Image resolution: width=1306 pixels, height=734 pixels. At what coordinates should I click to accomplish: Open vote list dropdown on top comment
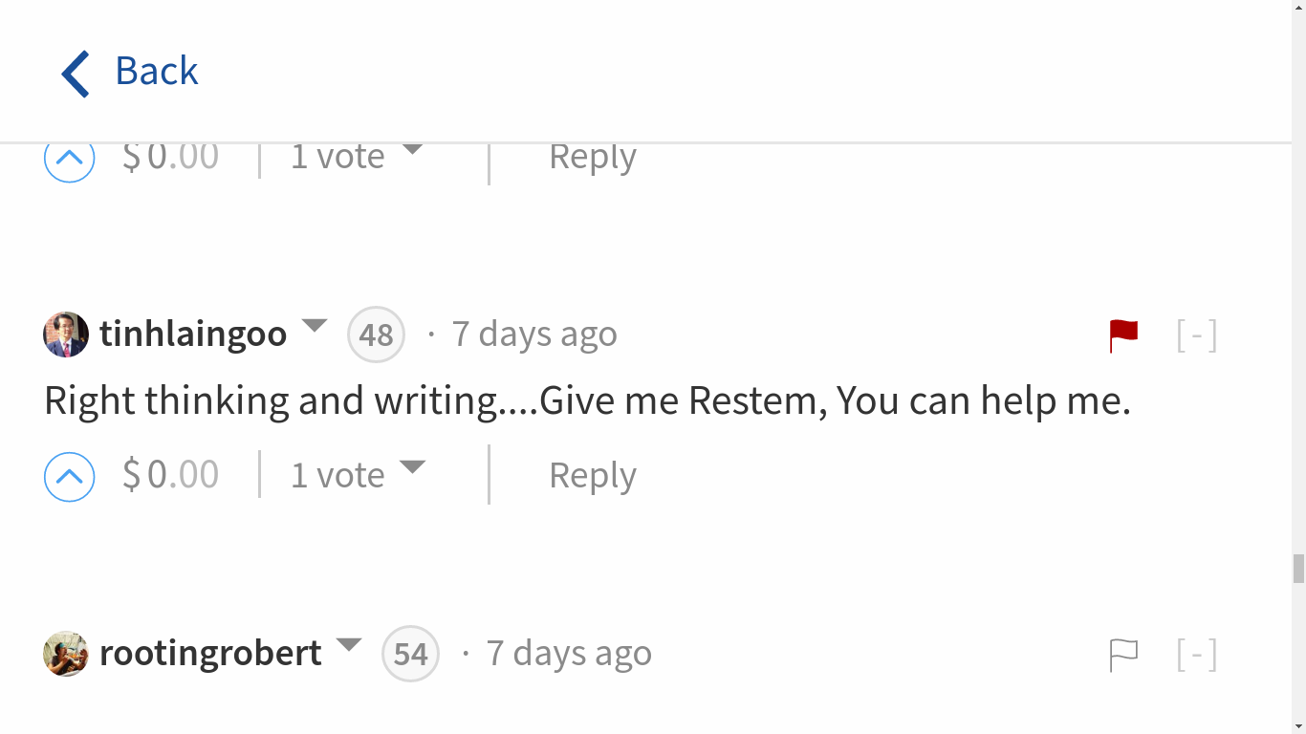[412, 150]
